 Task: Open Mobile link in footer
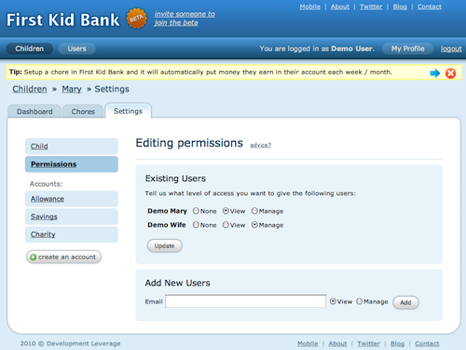coord(308,343)
